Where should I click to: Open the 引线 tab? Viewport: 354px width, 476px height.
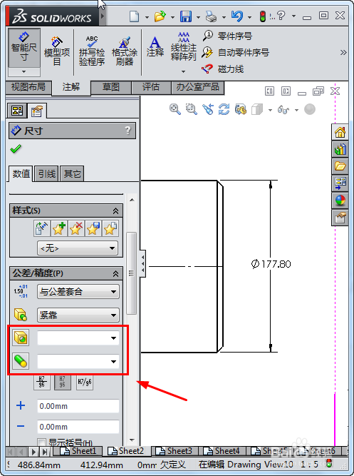pos(47,173)
